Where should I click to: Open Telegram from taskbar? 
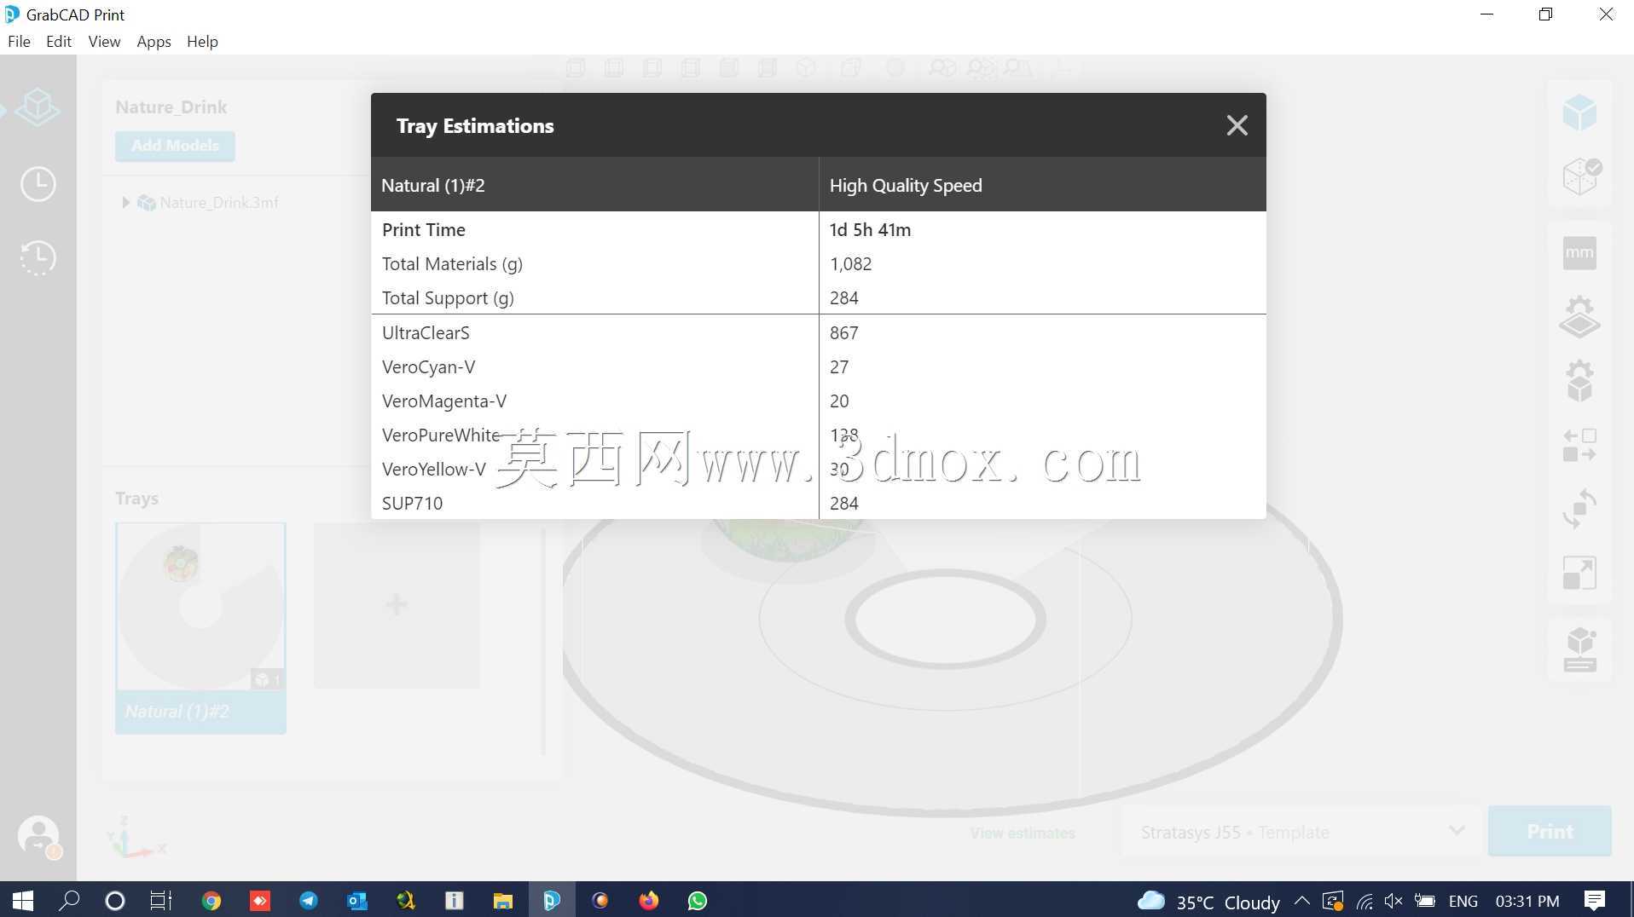[x=308, y=900]
